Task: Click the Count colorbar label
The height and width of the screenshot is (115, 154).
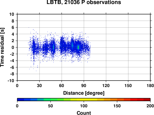Action: click(x=84, y=113)
